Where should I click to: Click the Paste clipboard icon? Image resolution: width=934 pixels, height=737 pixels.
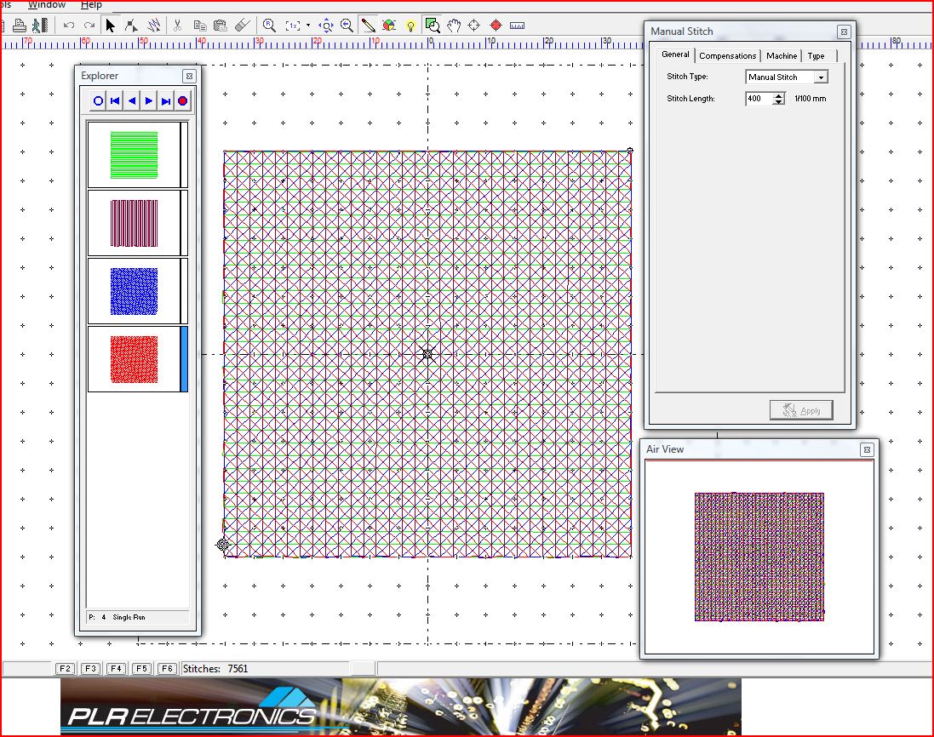221,26
